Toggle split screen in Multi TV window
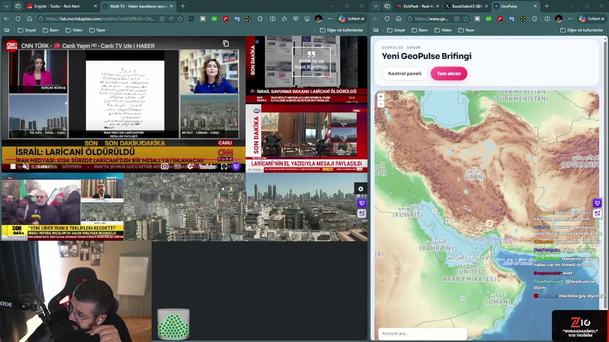Screen dimensions: 609x342 273,19
